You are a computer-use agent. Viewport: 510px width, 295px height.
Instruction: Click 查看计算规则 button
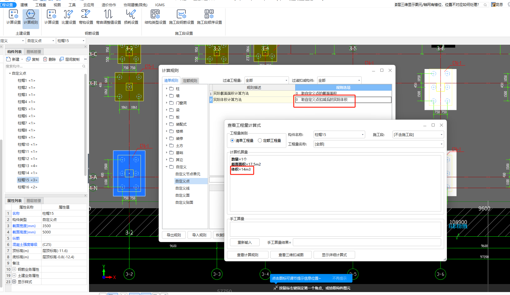tap(248, 255)
